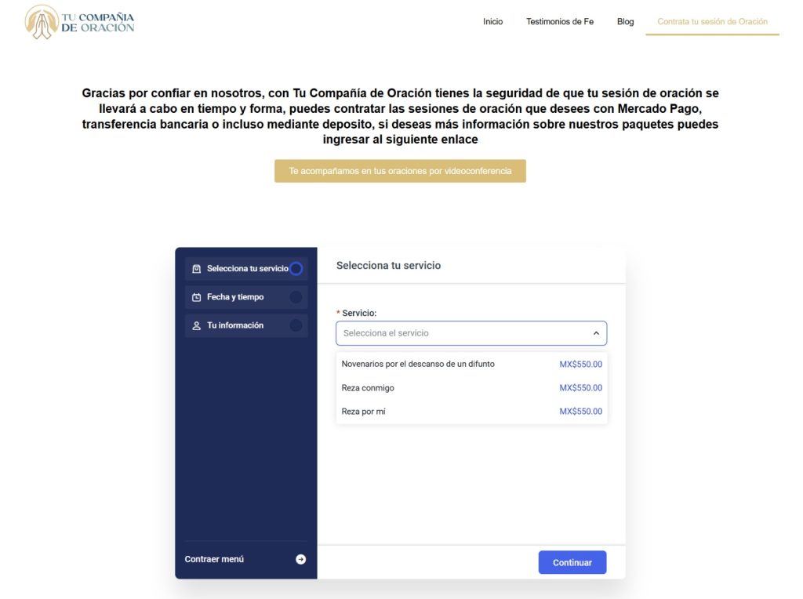803x599 pixels.
Task: Open the Selecciona el servicio combo box
Action: coord(463,333)
